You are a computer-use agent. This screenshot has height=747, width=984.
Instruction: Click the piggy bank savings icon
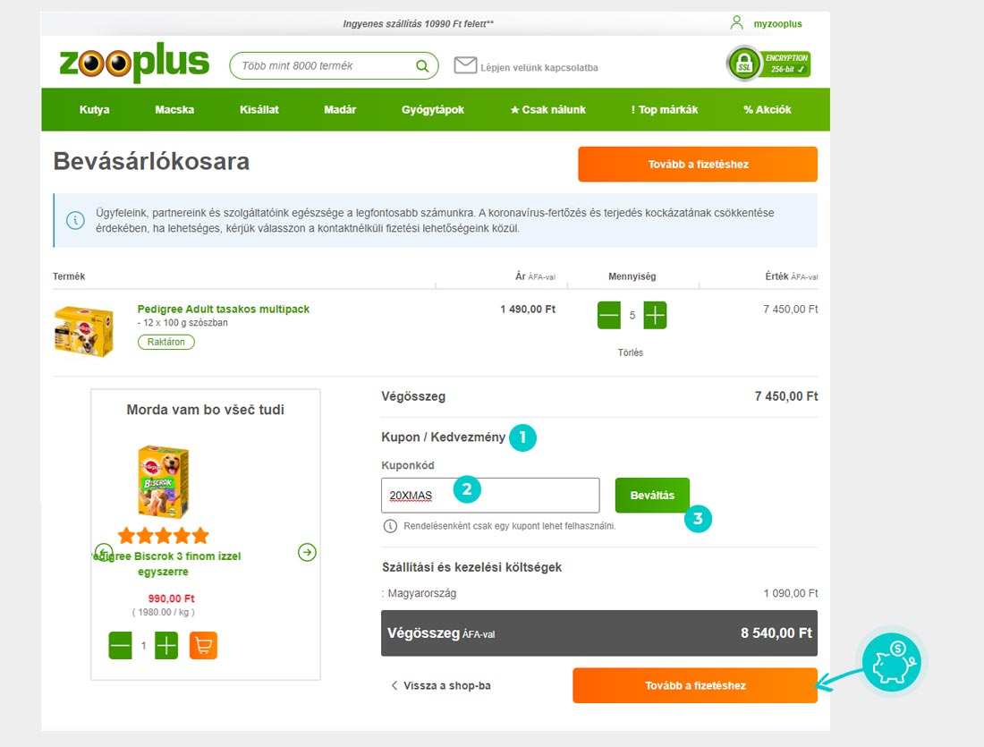pyautogui.click(x=891, y=662)
